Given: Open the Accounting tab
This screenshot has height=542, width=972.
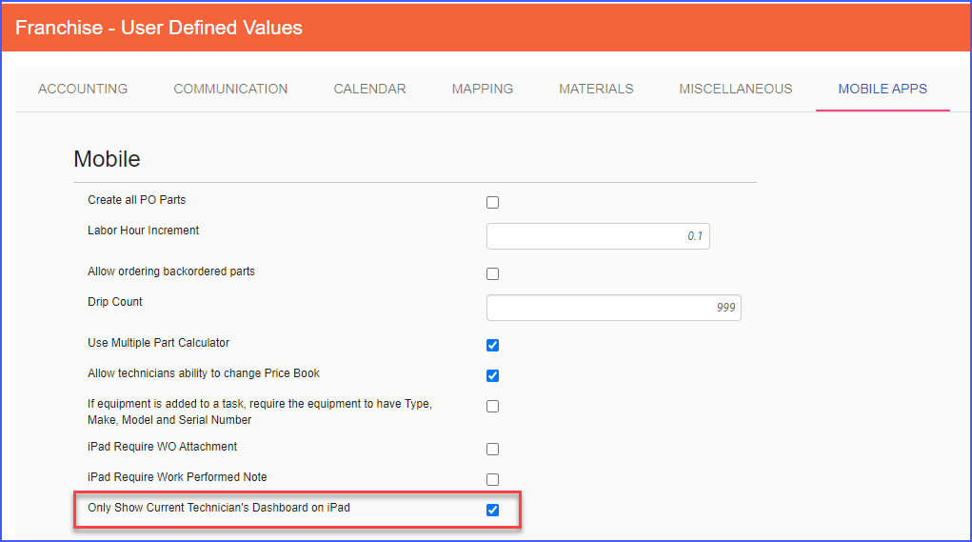Looking at the screenshot, I should point(83,89).
